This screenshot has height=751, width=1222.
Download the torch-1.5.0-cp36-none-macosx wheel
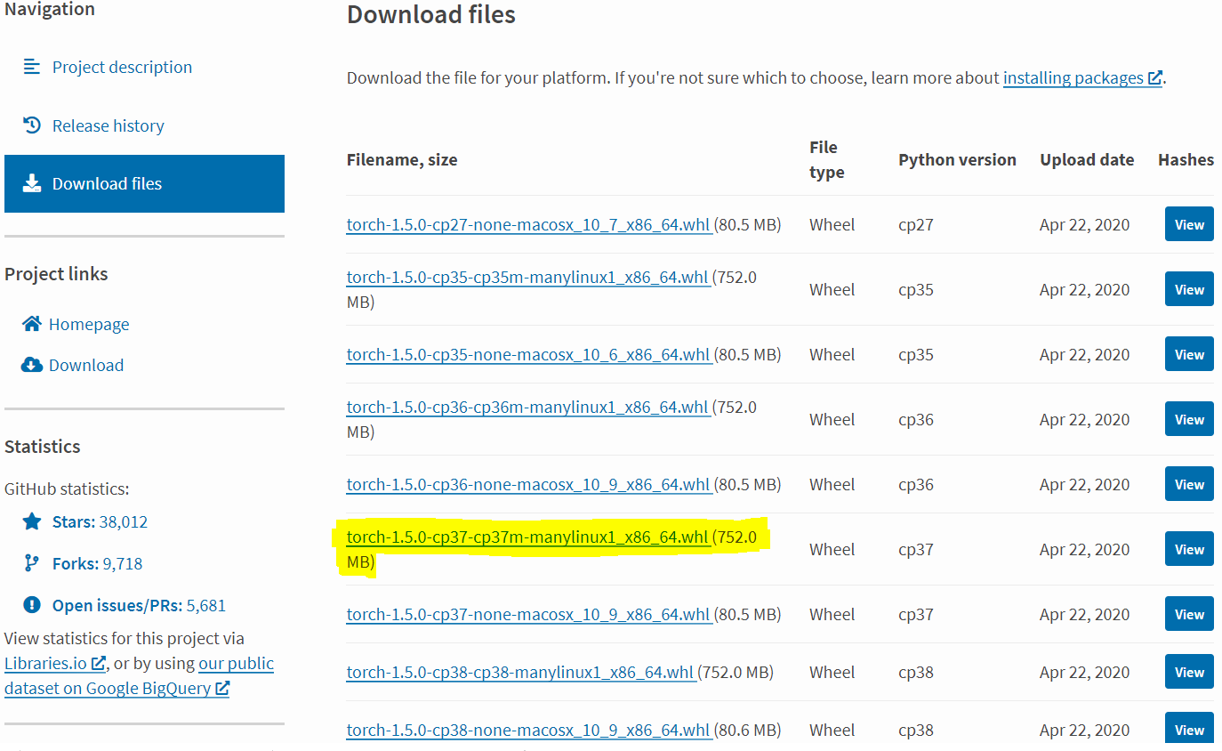(x=528, y=484)
